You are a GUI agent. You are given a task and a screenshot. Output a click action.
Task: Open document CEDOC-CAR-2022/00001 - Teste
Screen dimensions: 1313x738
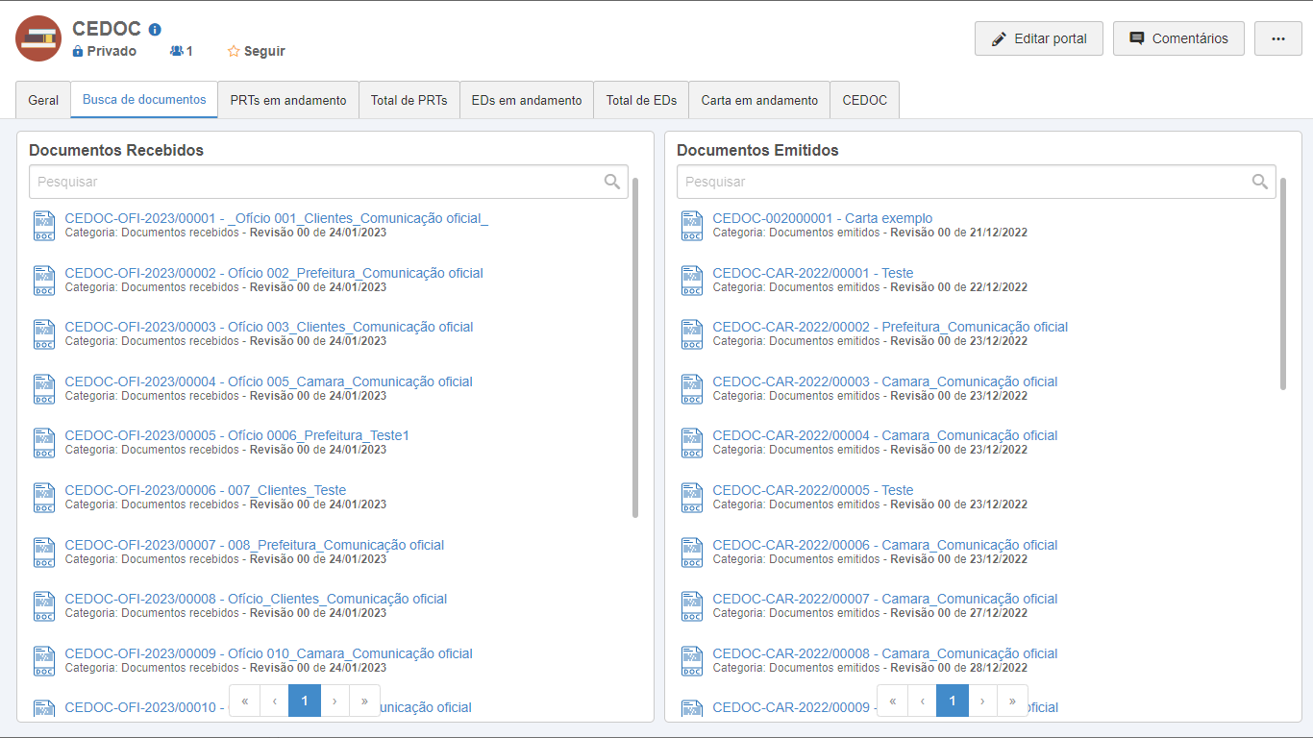(813, 273)
